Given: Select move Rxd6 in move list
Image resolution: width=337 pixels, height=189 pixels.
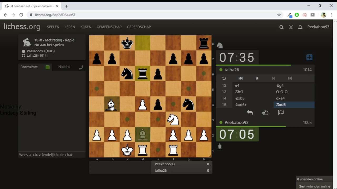Looking at the screenshot, I should 294,104.
